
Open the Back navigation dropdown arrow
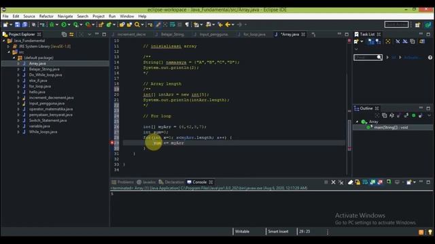(232, 24)
